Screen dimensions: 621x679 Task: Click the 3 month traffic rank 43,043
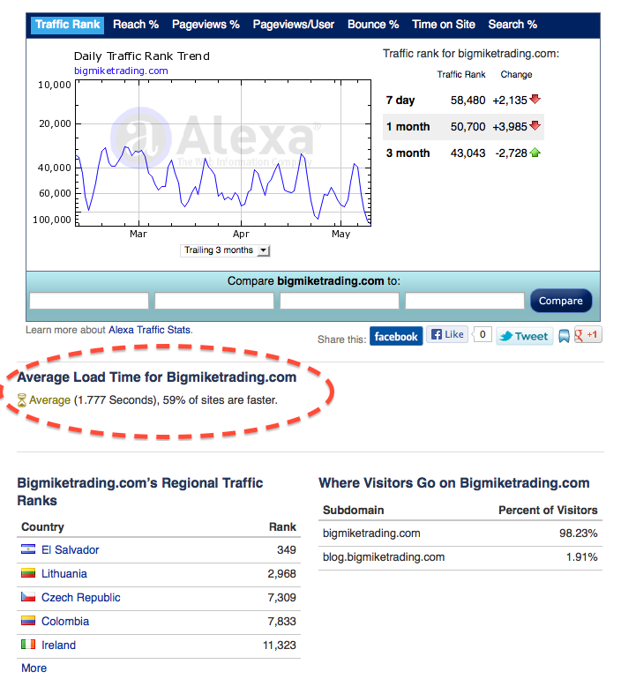click(x=468, y=153)
